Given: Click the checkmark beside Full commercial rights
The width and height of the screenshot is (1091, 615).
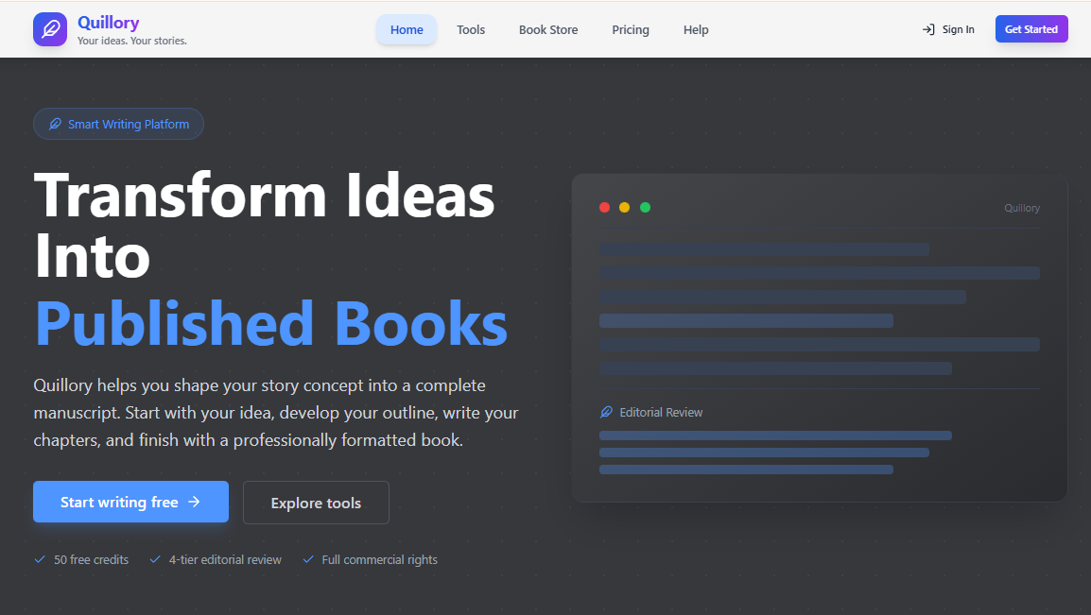Looking at the screenshot, I should (307, 559).
